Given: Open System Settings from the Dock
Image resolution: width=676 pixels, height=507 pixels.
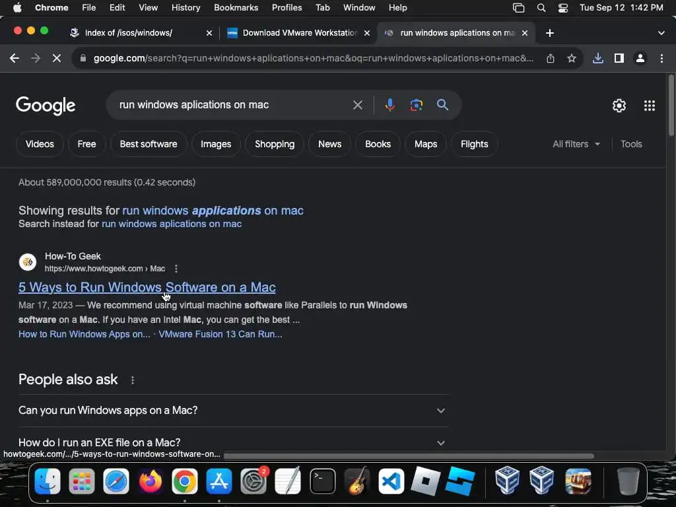Looking at the screenshot, I should [253, 481].
